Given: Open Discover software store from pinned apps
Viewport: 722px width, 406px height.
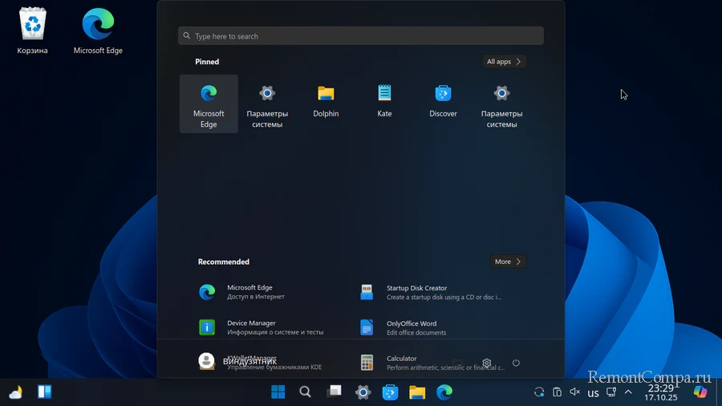Looking at the screenshot, I should point(443,103).
